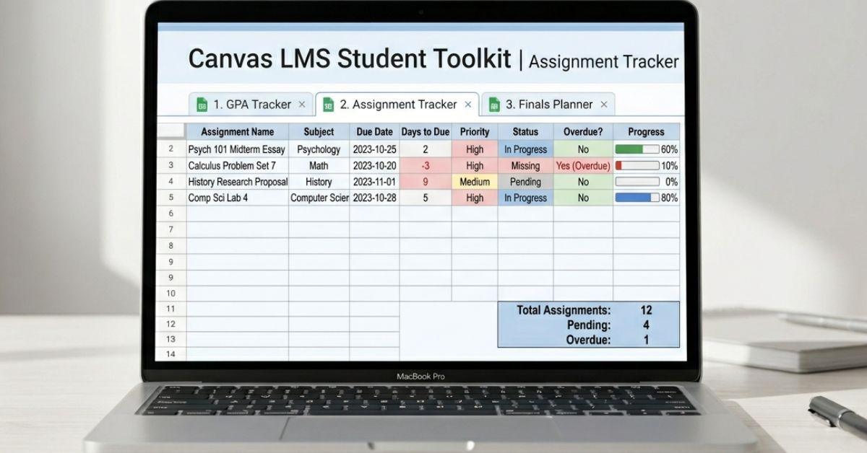Select the Subject column header
The height and width of the screenshot is (453, 867).
click(319, 132)
